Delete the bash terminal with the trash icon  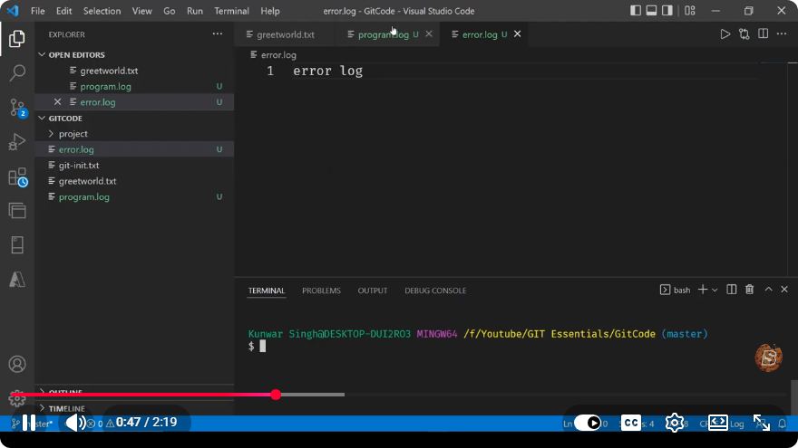pyautogui.click(x=749, y=290)
